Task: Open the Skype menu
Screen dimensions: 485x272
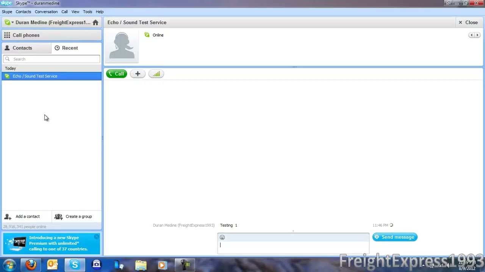Action: click(7, 12)
